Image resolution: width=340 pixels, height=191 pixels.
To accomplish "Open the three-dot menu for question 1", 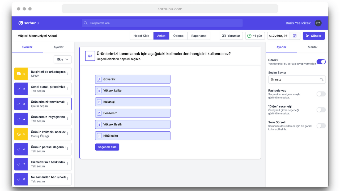I will [67, 73].
